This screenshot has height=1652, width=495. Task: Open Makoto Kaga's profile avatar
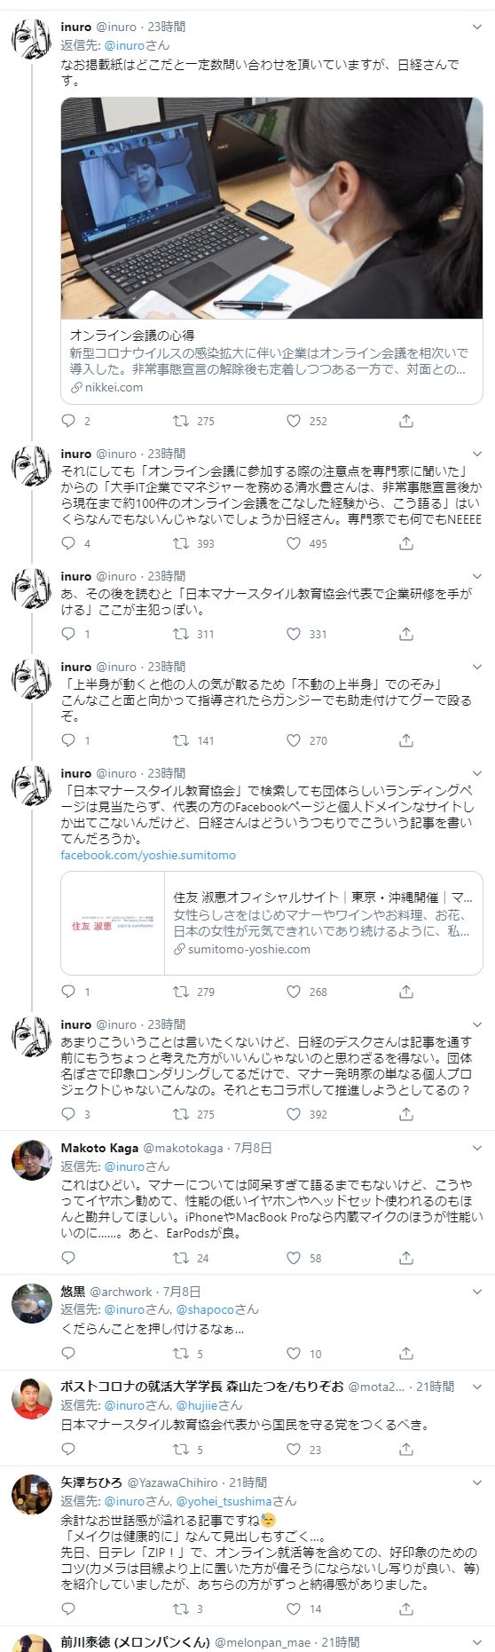click(x=31, y=1160)
